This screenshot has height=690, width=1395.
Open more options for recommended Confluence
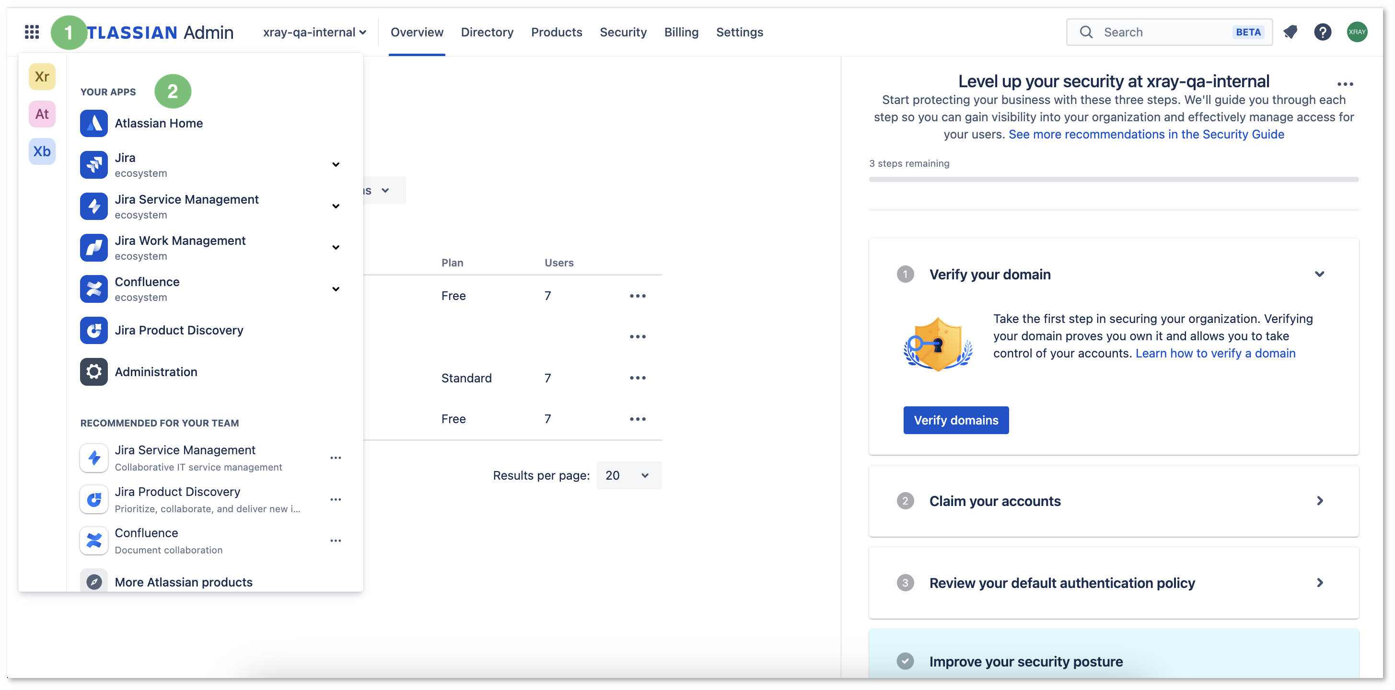(336, 540)
